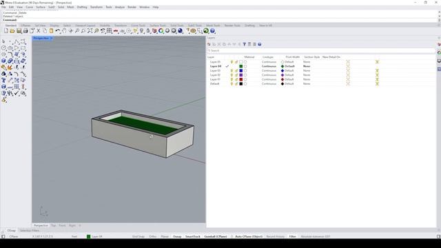
Task: Click green color swatch of Layer 04
Action: click(240, 66)
